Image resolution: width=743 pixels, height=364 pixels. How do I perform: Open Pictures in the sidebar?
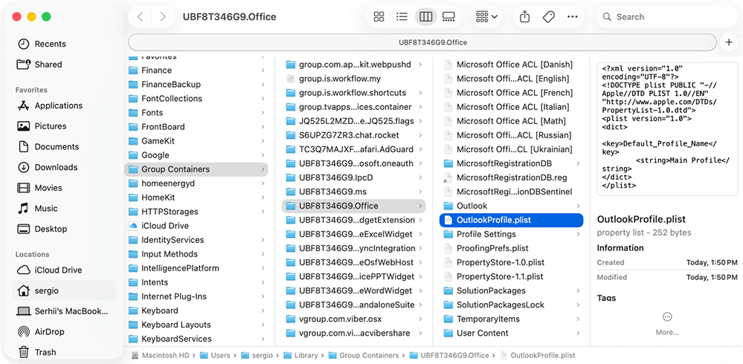[x=64, y=126]
